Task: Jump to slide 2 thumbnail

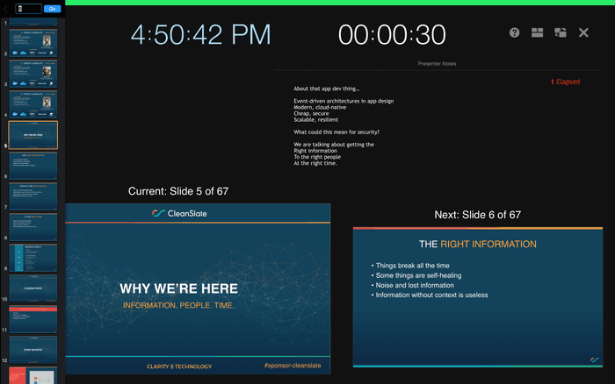Action: click(x=33, y=45)
